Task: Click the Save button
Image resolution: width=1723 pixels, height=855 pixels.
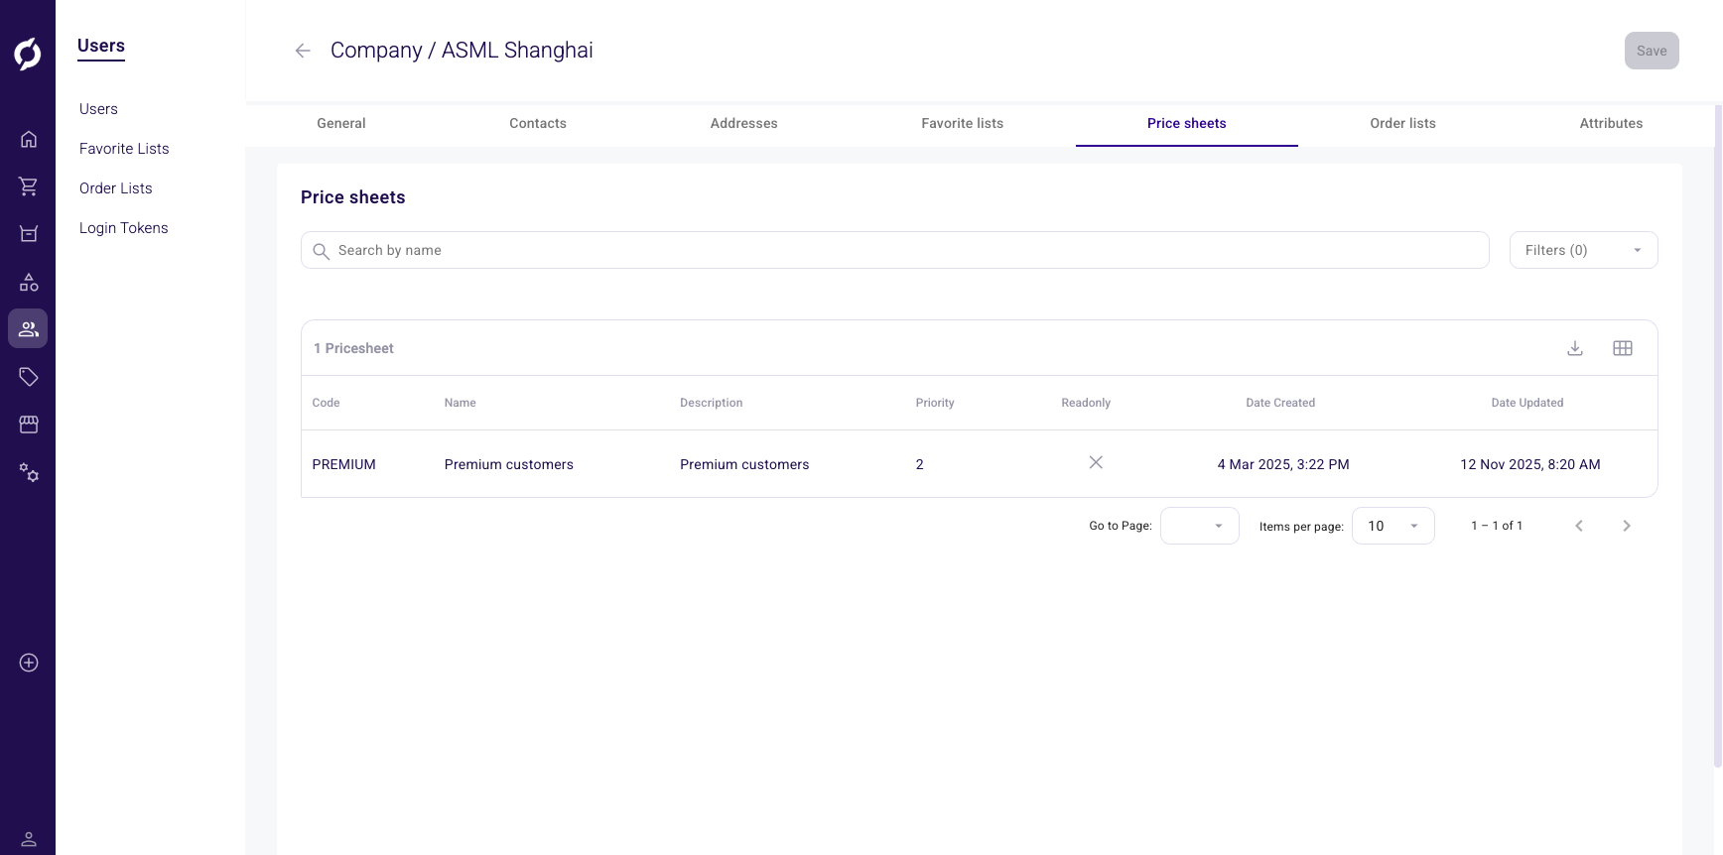Action: (1652, 51)
